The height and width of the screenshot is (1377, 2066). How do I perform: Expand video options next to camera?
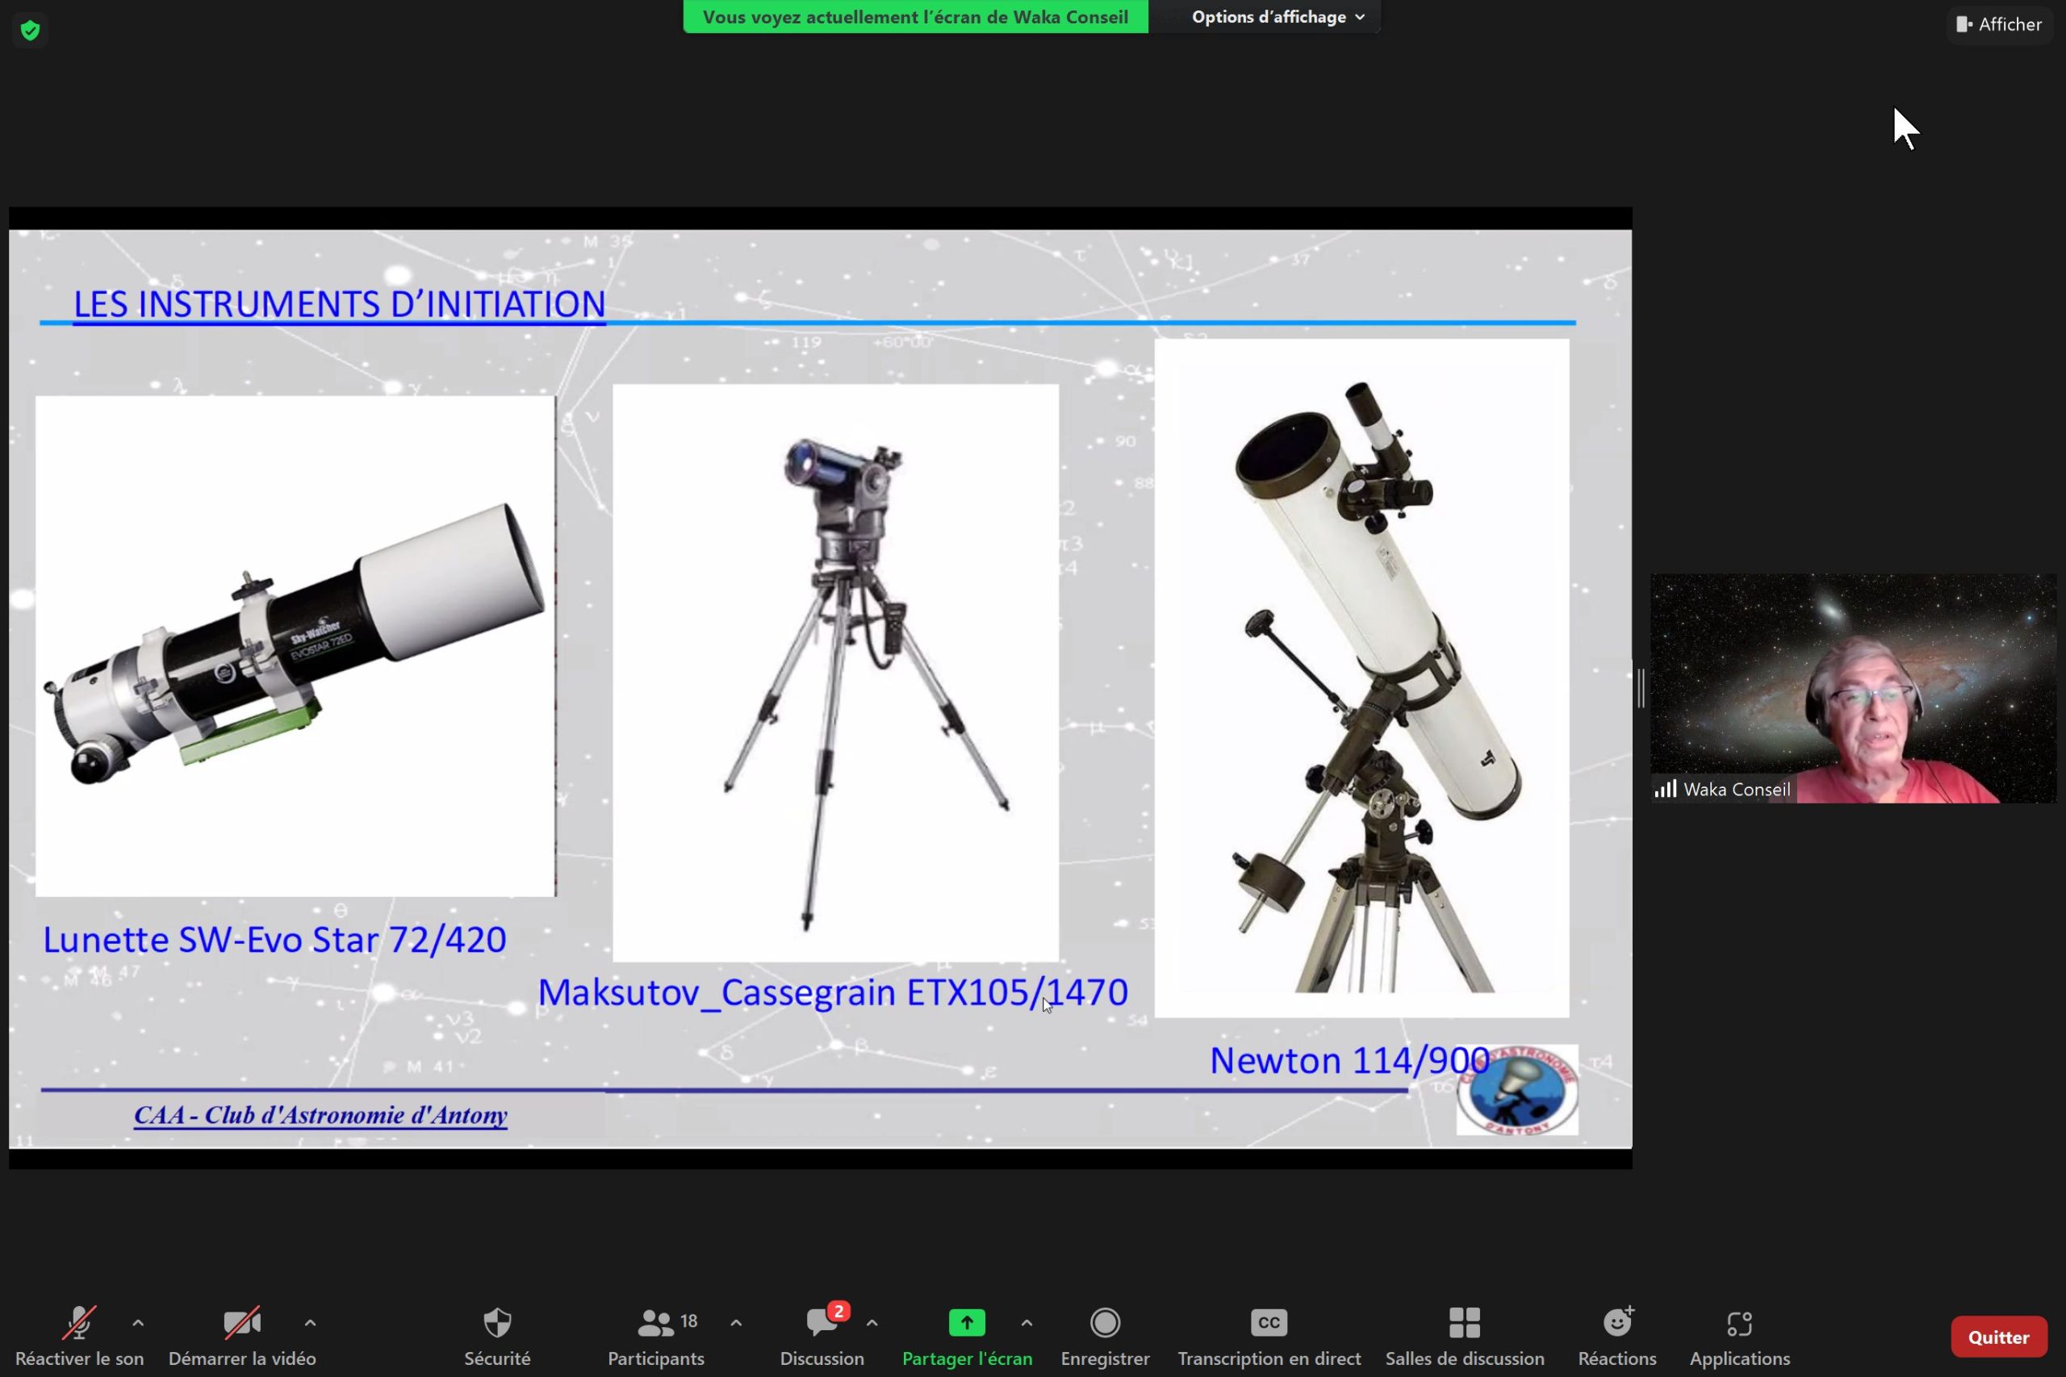click(310, 1323)
